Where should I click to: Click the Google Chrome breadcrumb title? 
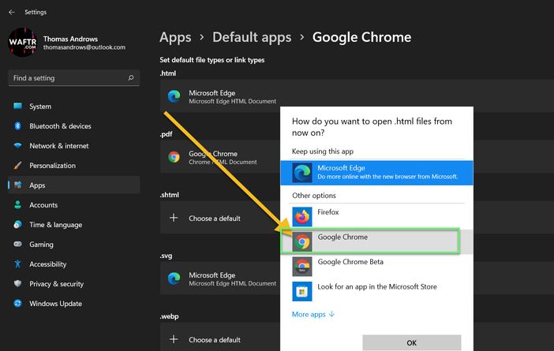point(361,37)
